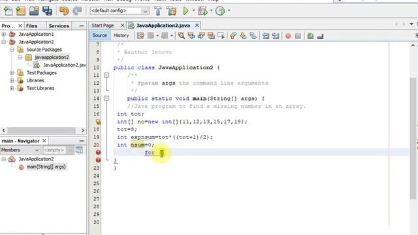Select the JavaApplication2.java editor tab
Viewport: 418px width, 235px height.
163,25
